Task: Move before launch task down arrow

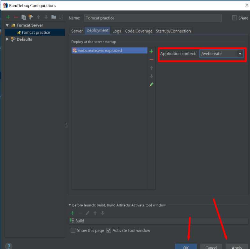Action: point(103,213)
